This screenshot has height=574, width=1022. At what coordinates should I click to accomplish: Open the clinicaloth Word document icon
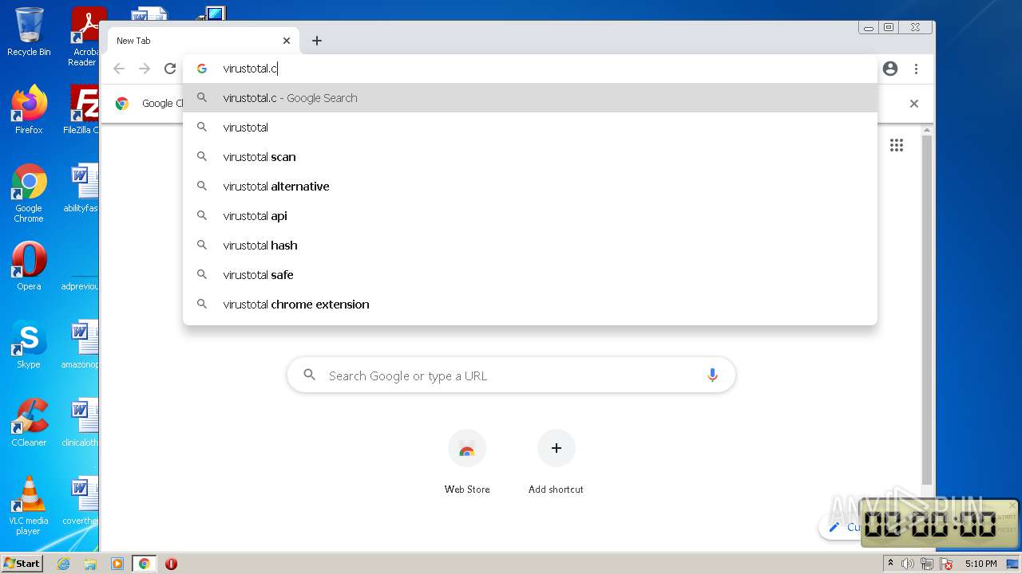81,423
